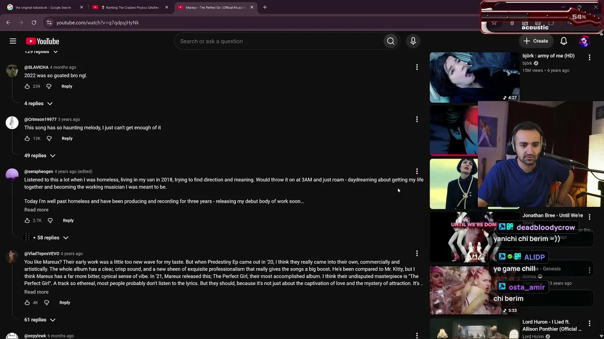
Task: Reply to @serapheogen's comment
Action: point(68,220)
